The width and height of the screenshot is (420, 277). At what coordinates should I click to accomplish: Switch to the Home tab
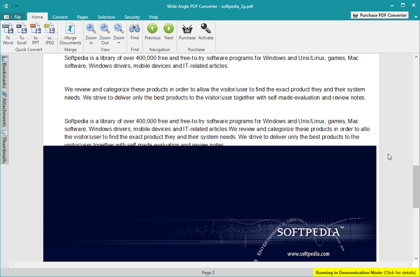tap(37, 17)
